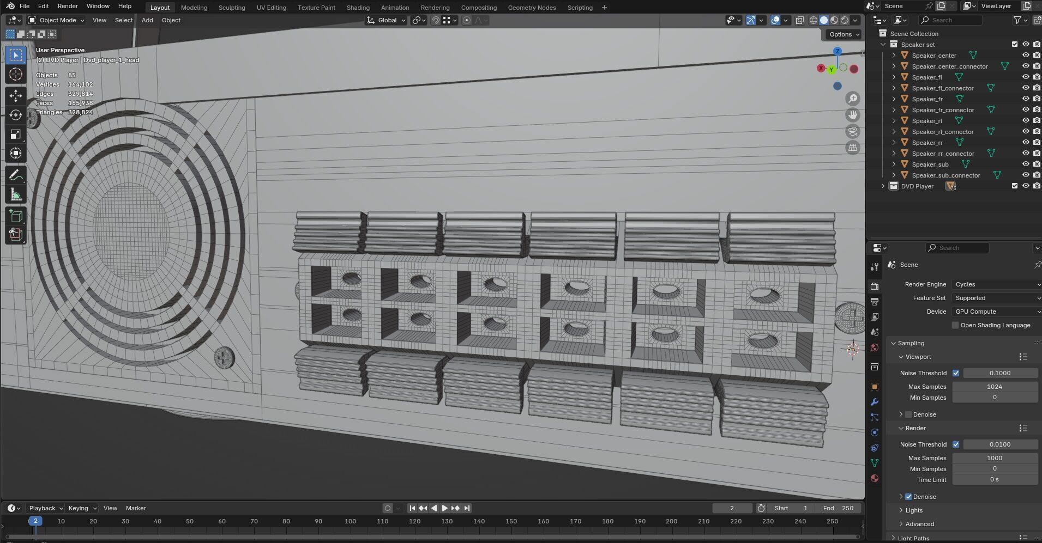1042x543 pixels.
Task: Play the animation forward
Action: point(445,508)
